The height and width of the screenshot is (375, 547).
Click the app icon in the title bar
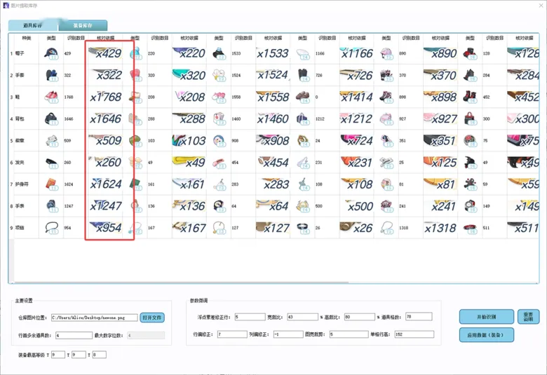click(x=6, y=6)
